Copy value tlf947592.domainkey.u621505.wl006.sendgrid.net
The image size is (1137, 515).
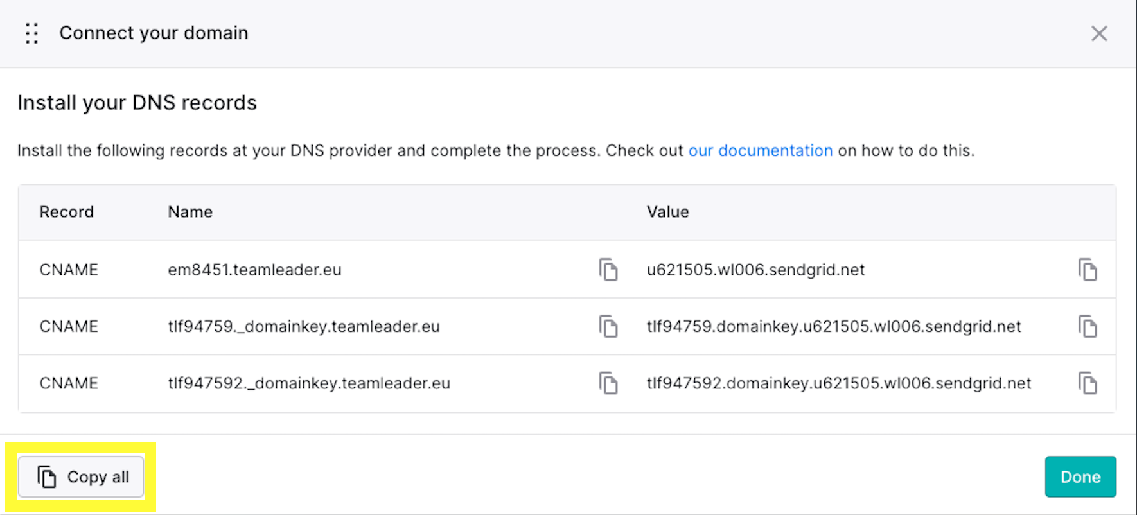pos(1088,383)
